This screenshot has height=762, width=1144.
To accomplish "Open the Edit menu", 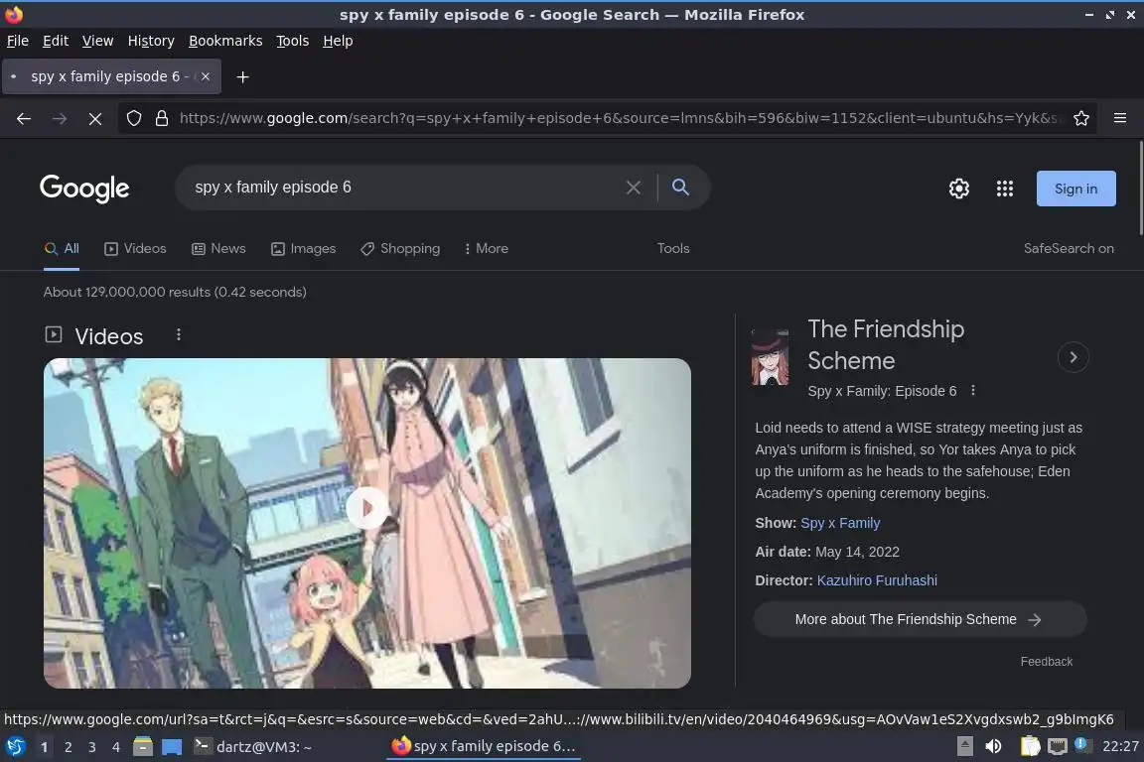I will [x=56, y=41].
